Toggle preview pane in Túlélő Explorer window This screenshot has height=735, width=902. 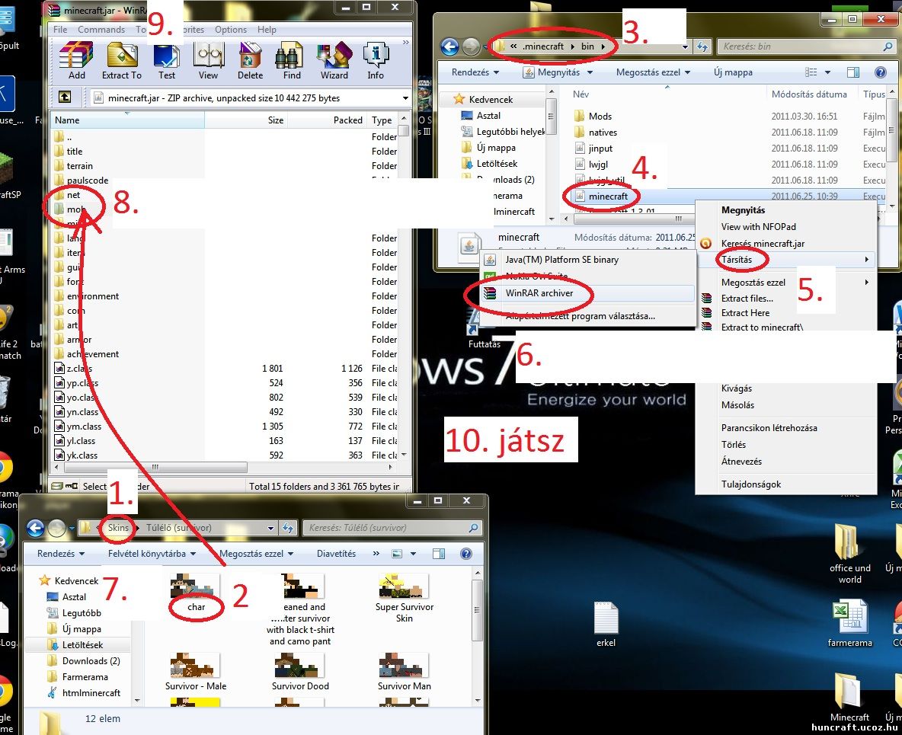(439, 553)
